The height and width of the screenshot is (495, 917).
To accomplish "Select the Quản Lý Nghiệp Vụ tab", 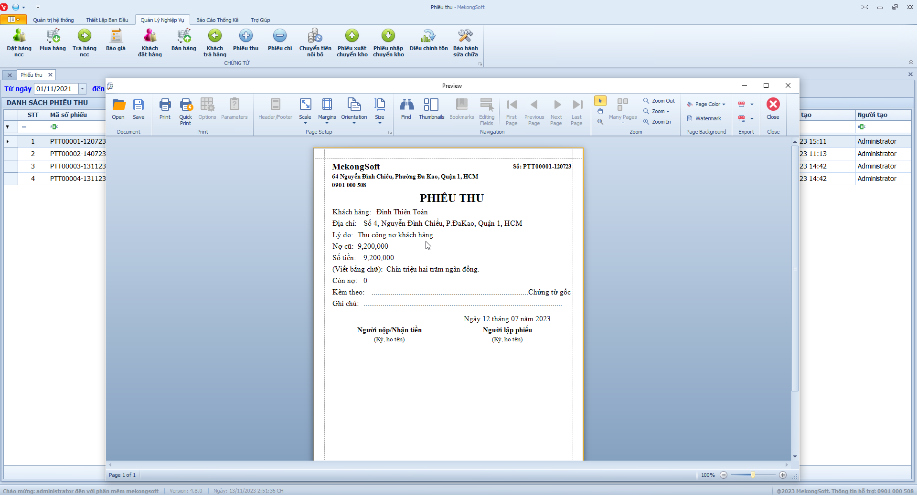I will tap(162, 20).
